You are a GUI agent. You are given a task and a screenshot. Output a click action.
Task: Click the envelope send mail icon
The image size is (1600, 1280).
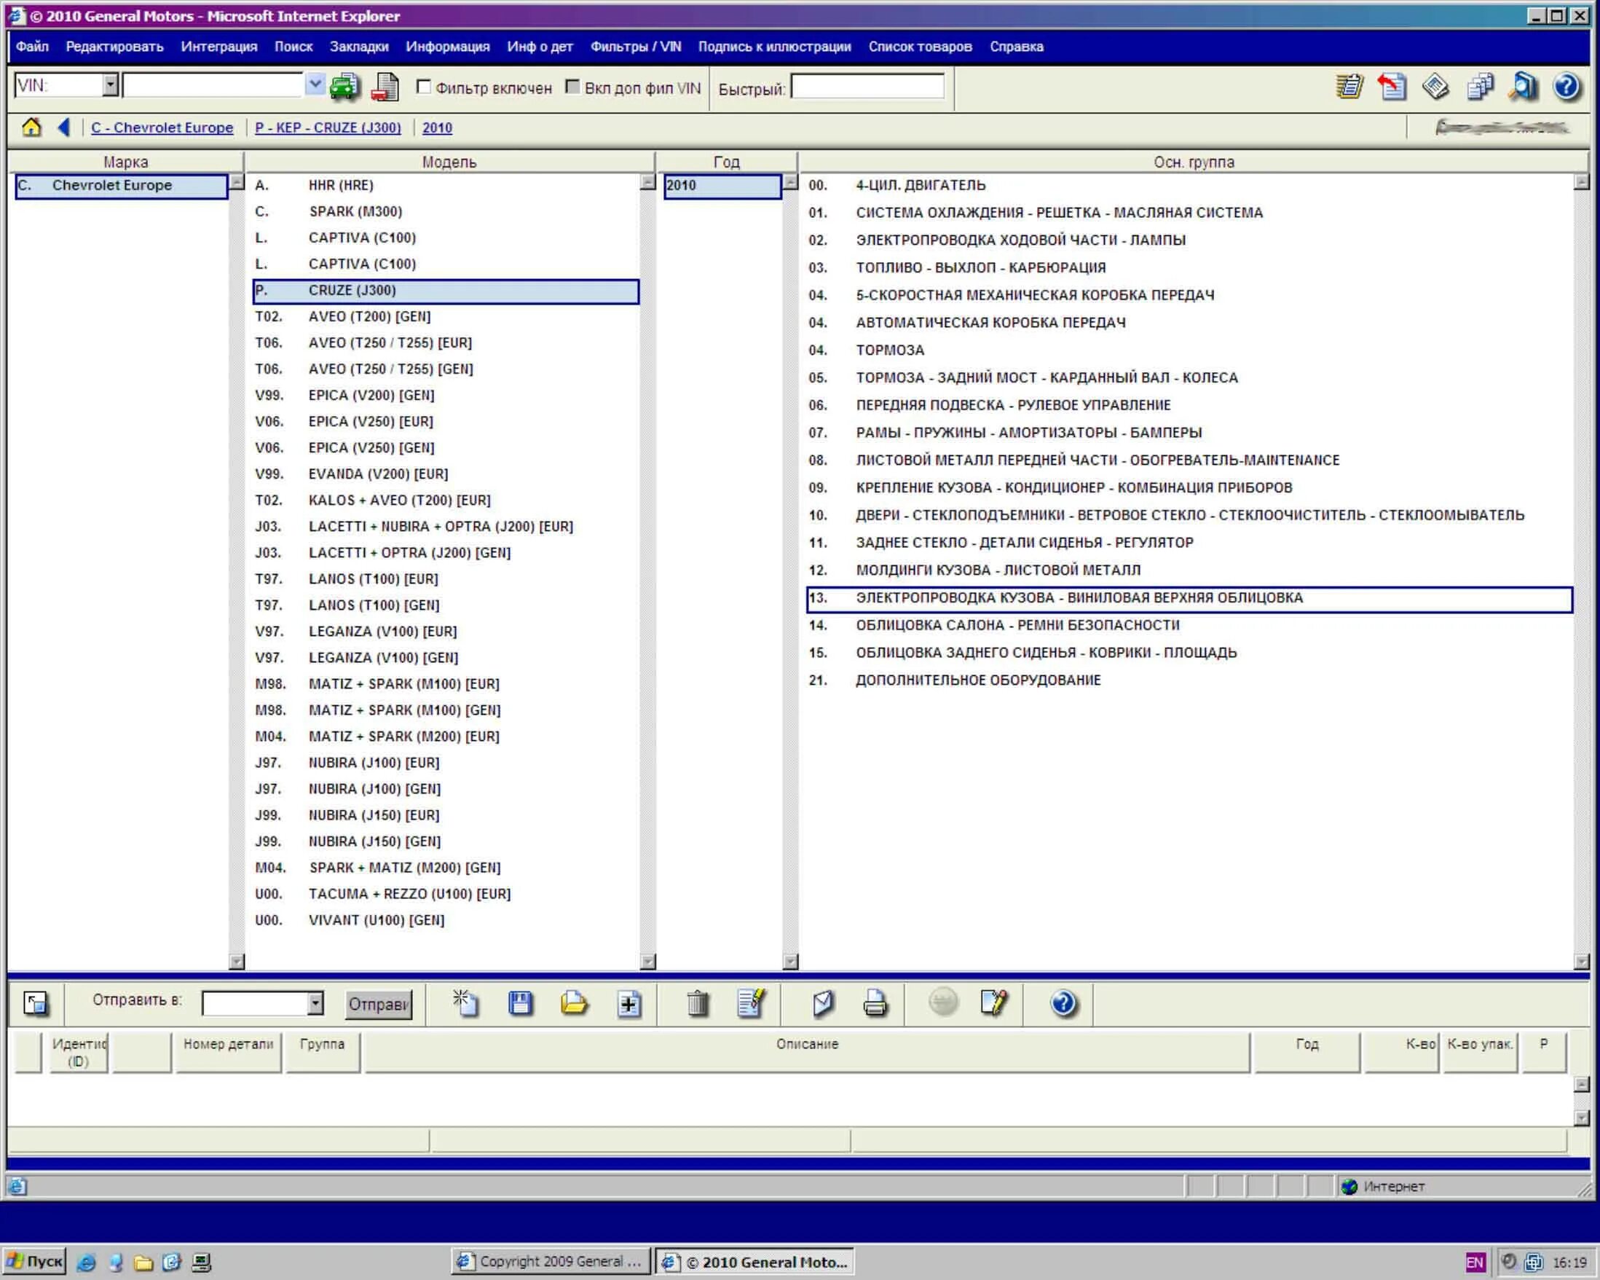pyautogui.click(x=823, y=1004)
